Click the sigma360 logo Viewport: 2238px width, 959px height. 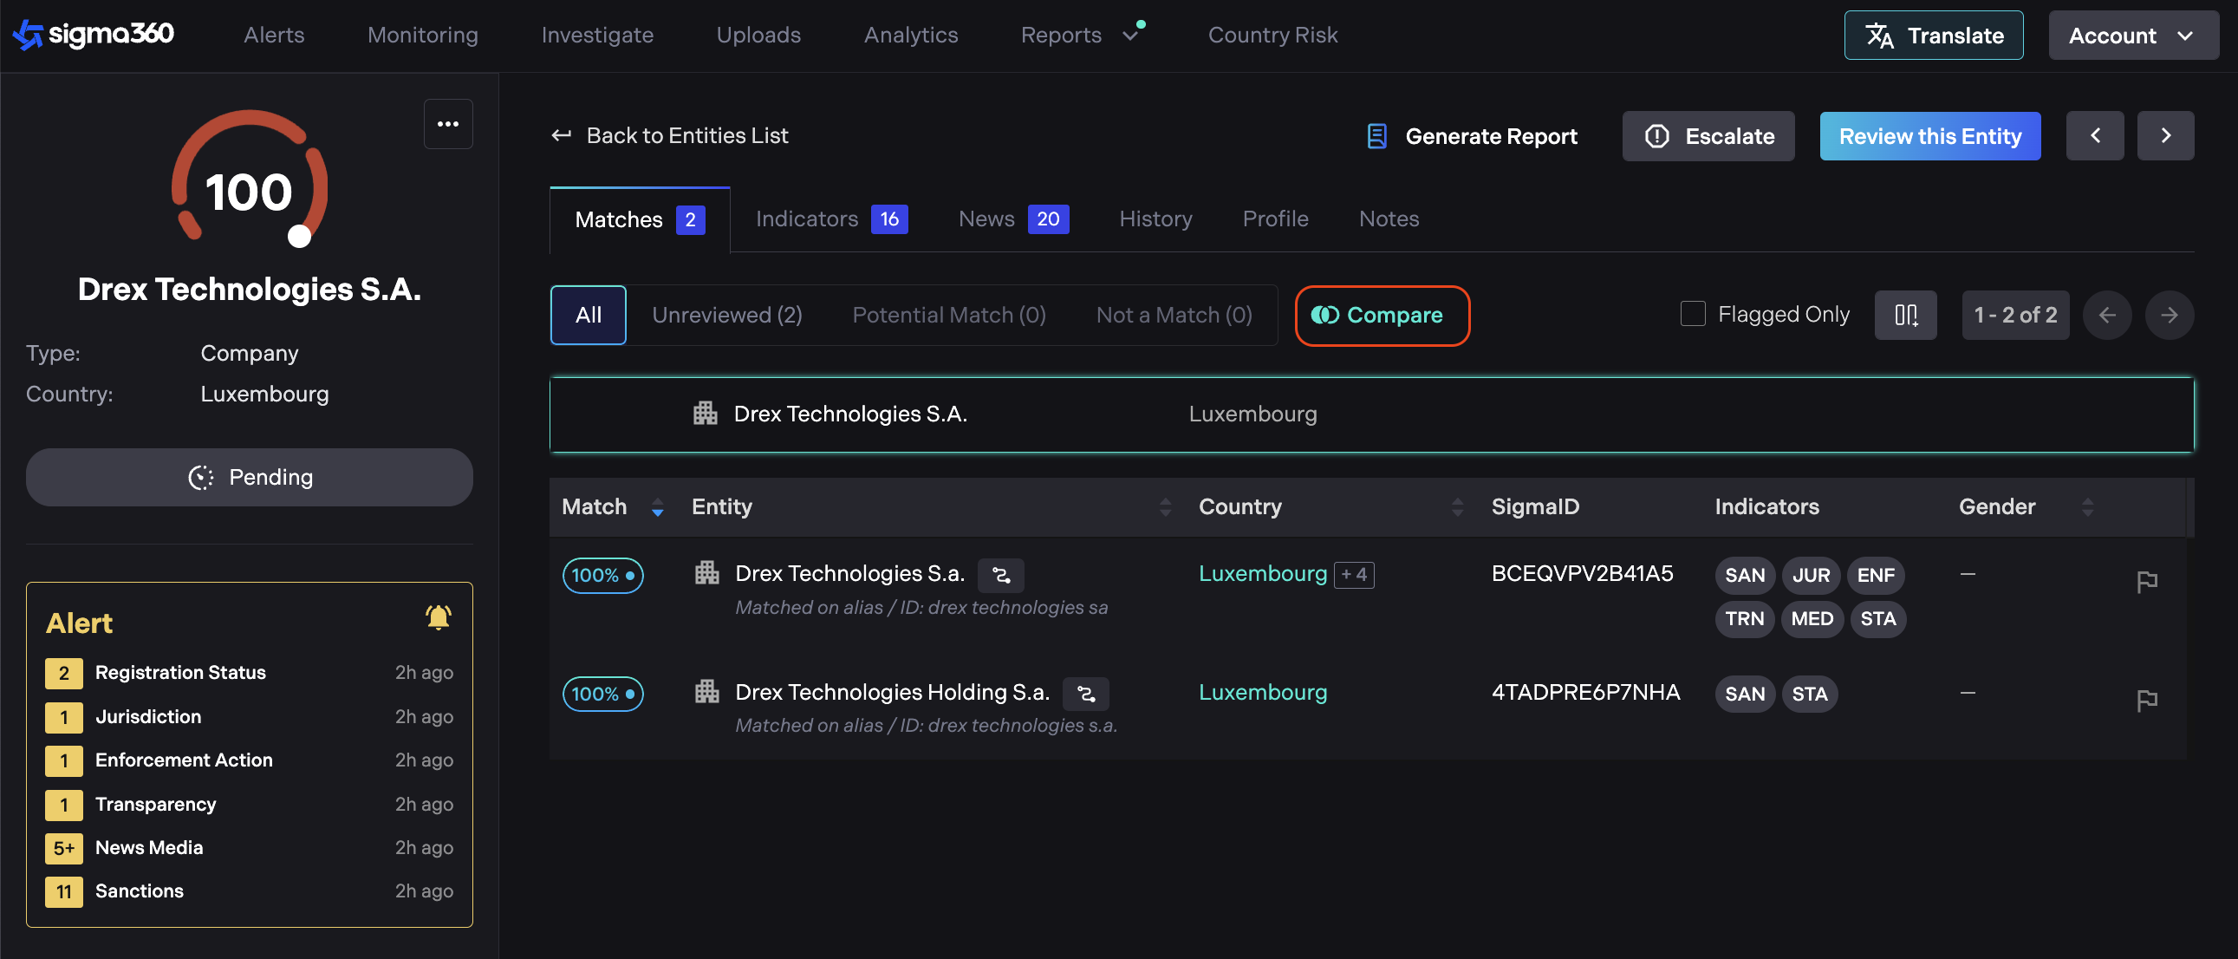94,35
